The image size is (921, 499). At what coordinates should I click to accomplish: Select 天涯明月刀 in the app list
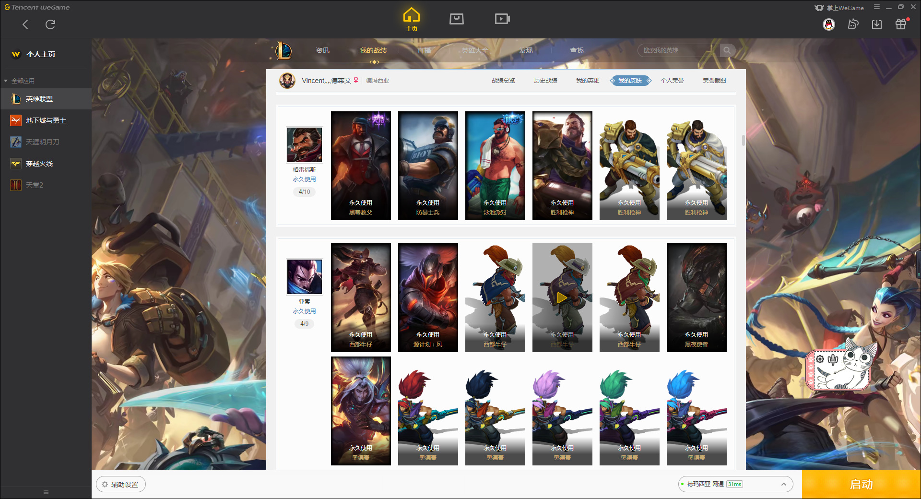(x=46, y=142)
